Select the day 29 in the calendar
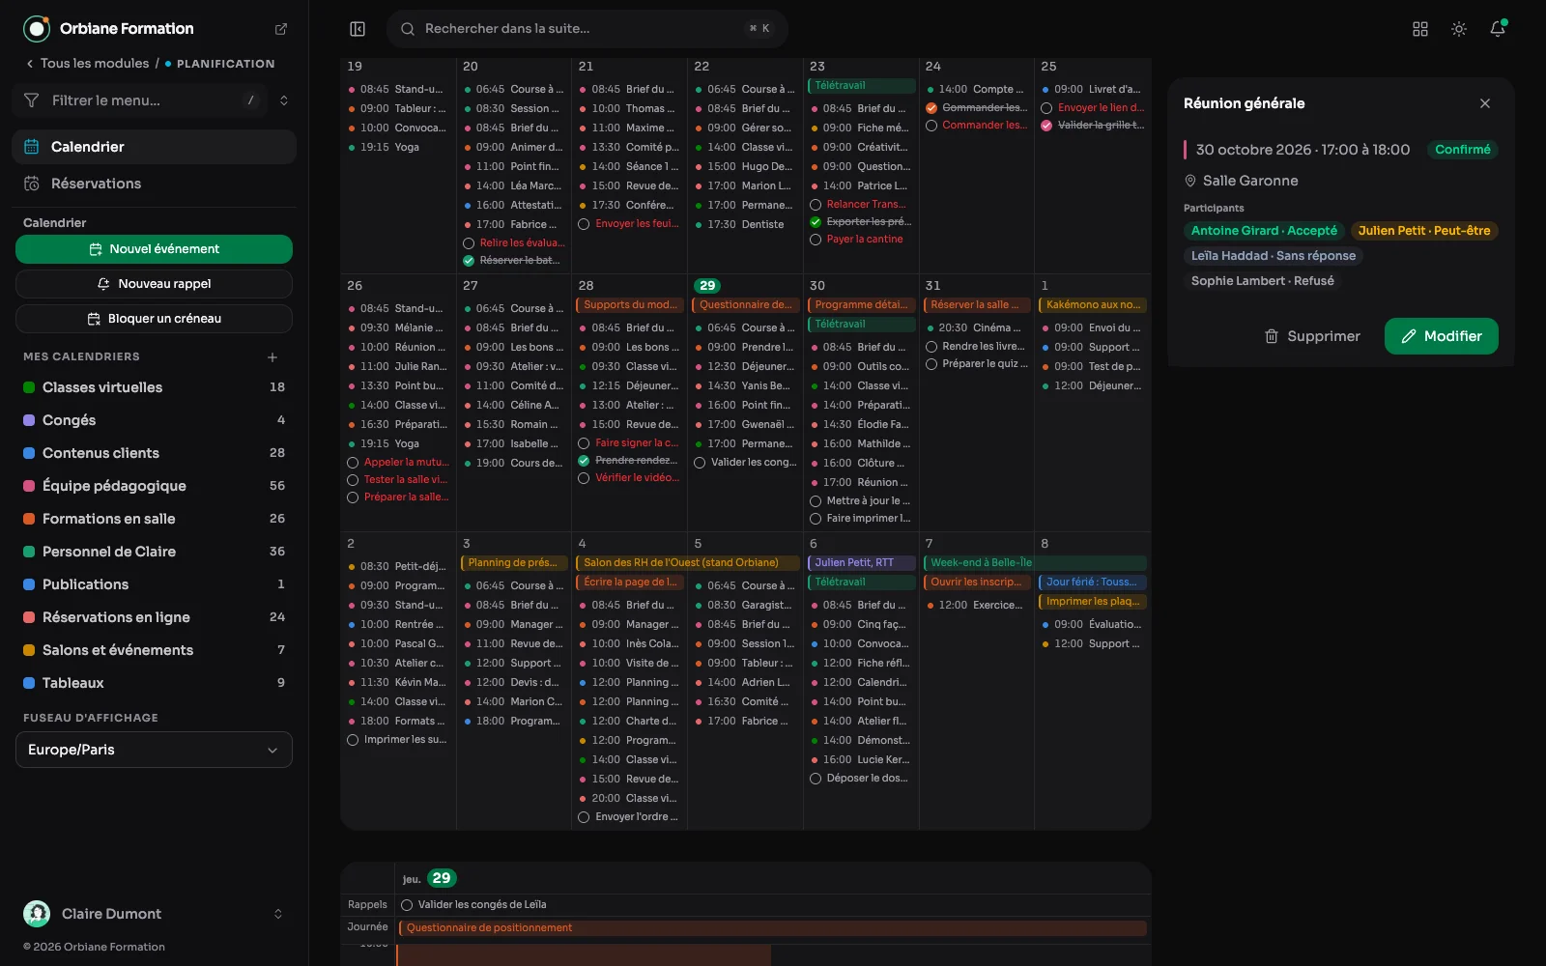Screen dimensions: 1546x966 707,286
